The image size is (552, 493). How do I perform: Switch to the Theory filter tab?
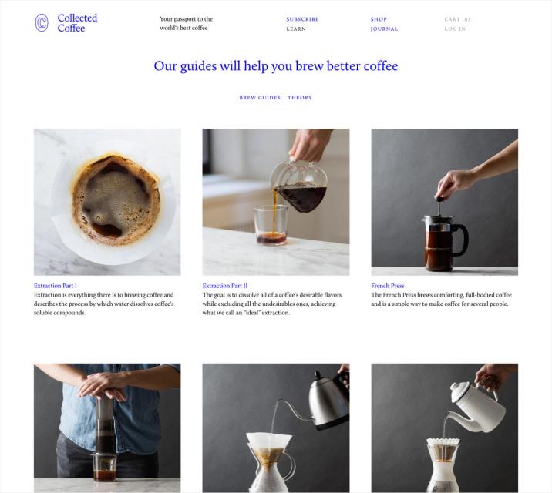[300, 97]
